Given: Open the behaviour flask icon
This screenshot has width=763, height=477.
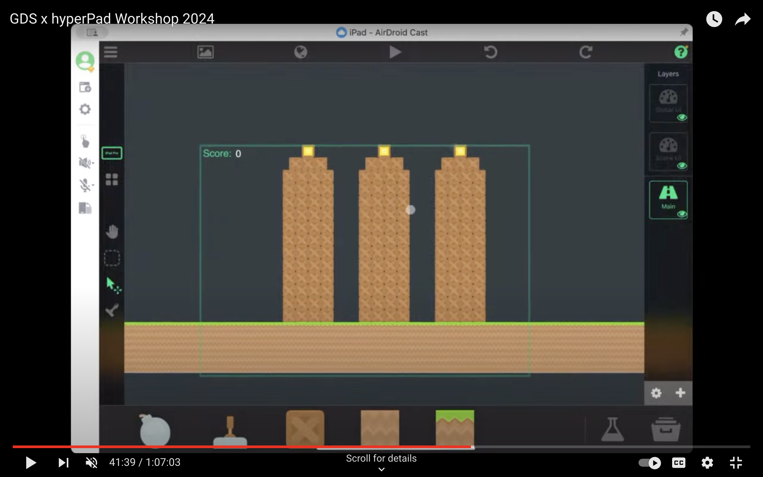Looking at the screenshot, I should pos(612,429).
